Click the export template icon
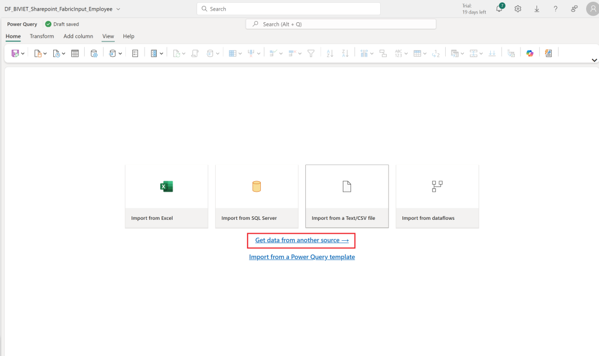599x356 pixels. [549, 53]
